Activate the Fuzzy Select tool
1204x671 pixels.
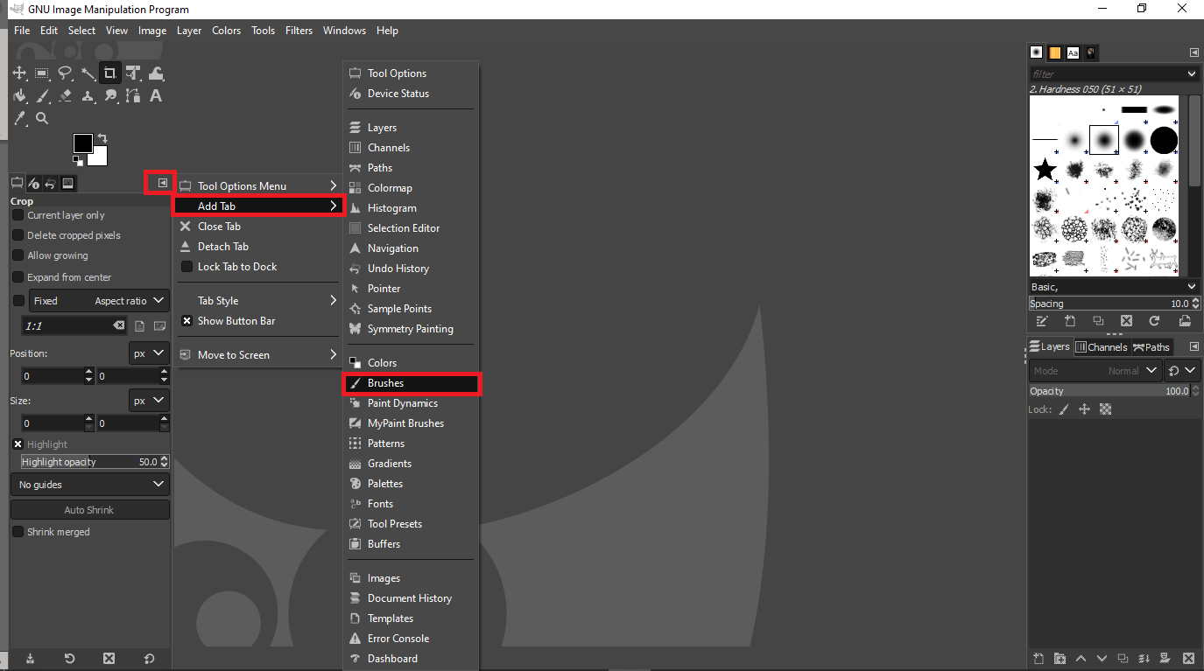pyautogui.click(x=88, y=73)
